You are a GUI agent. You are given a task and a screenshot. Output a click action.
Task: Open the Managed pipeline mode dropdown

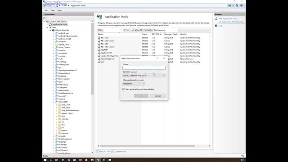click(x=134, y=84)
